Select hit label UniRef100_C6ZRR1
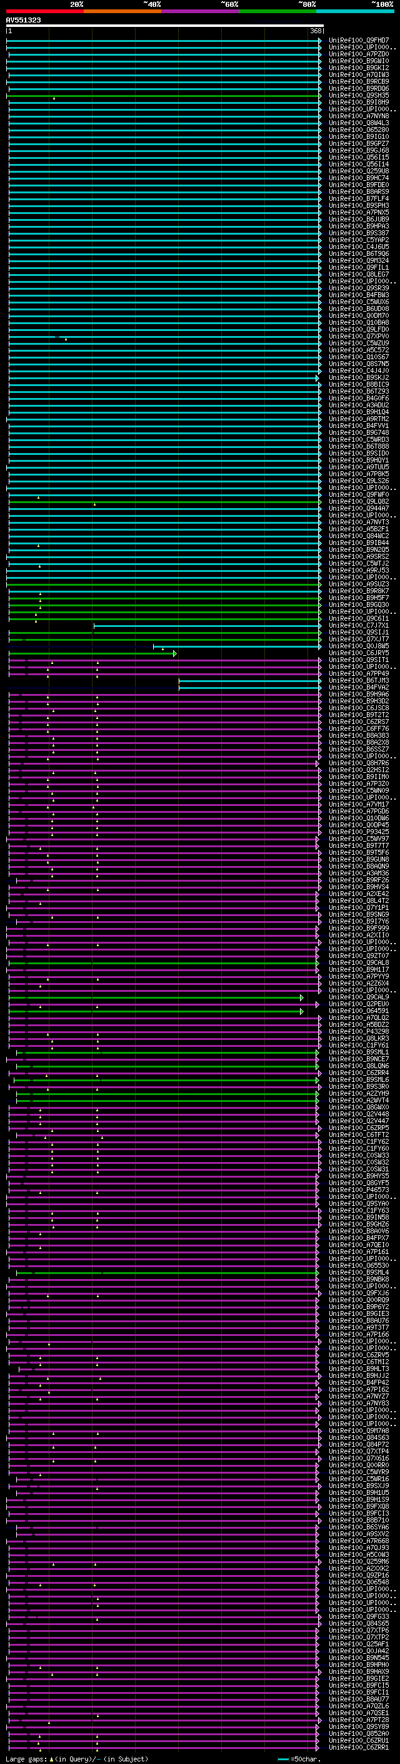 tap(359, 1748)
